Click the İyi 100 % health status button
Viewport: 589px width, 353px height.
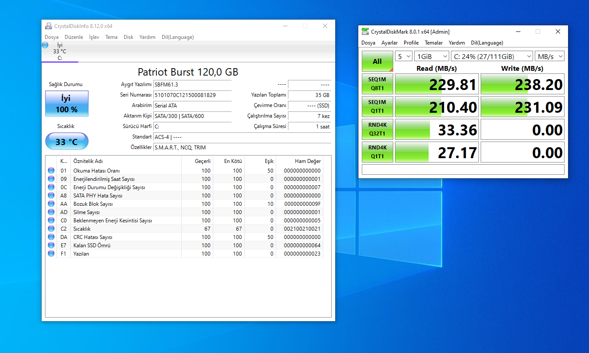67,104
